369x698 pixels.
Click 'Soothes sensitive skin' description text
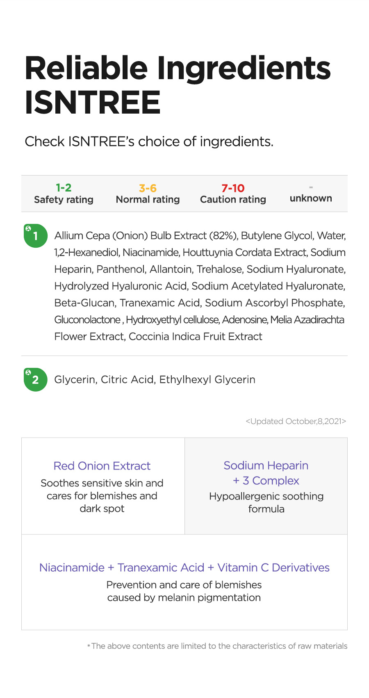(x=102, y=495)
